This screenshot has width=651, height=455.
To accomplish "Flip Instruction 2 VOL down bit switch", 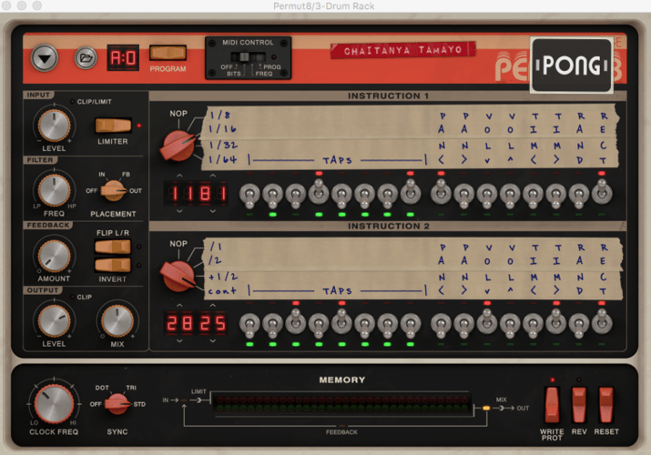I will pyautogui.click(x=487, y=322).
